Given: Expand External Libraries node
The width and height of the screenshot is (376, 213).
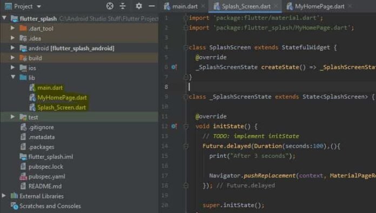Looking at the screenshot, I should click(4, 196).
